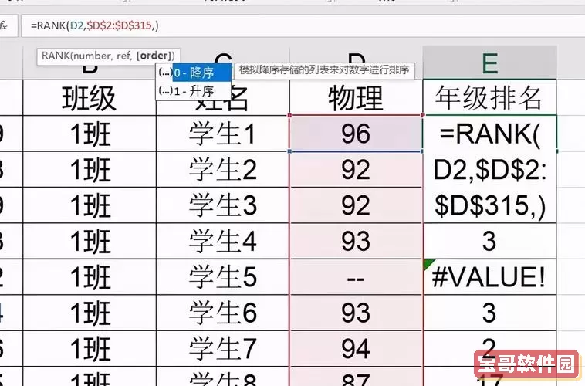Click the '1班' cell in 学生1 row
Screen dimensions: 585x386
tap(90, 134)
